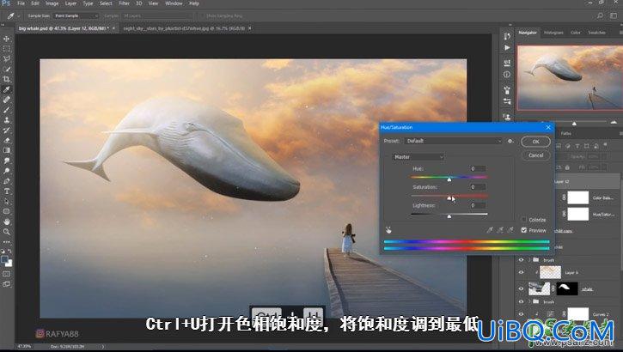Click the preset options gear icon
Screen dimensions: 623x352
click(510, 141)
